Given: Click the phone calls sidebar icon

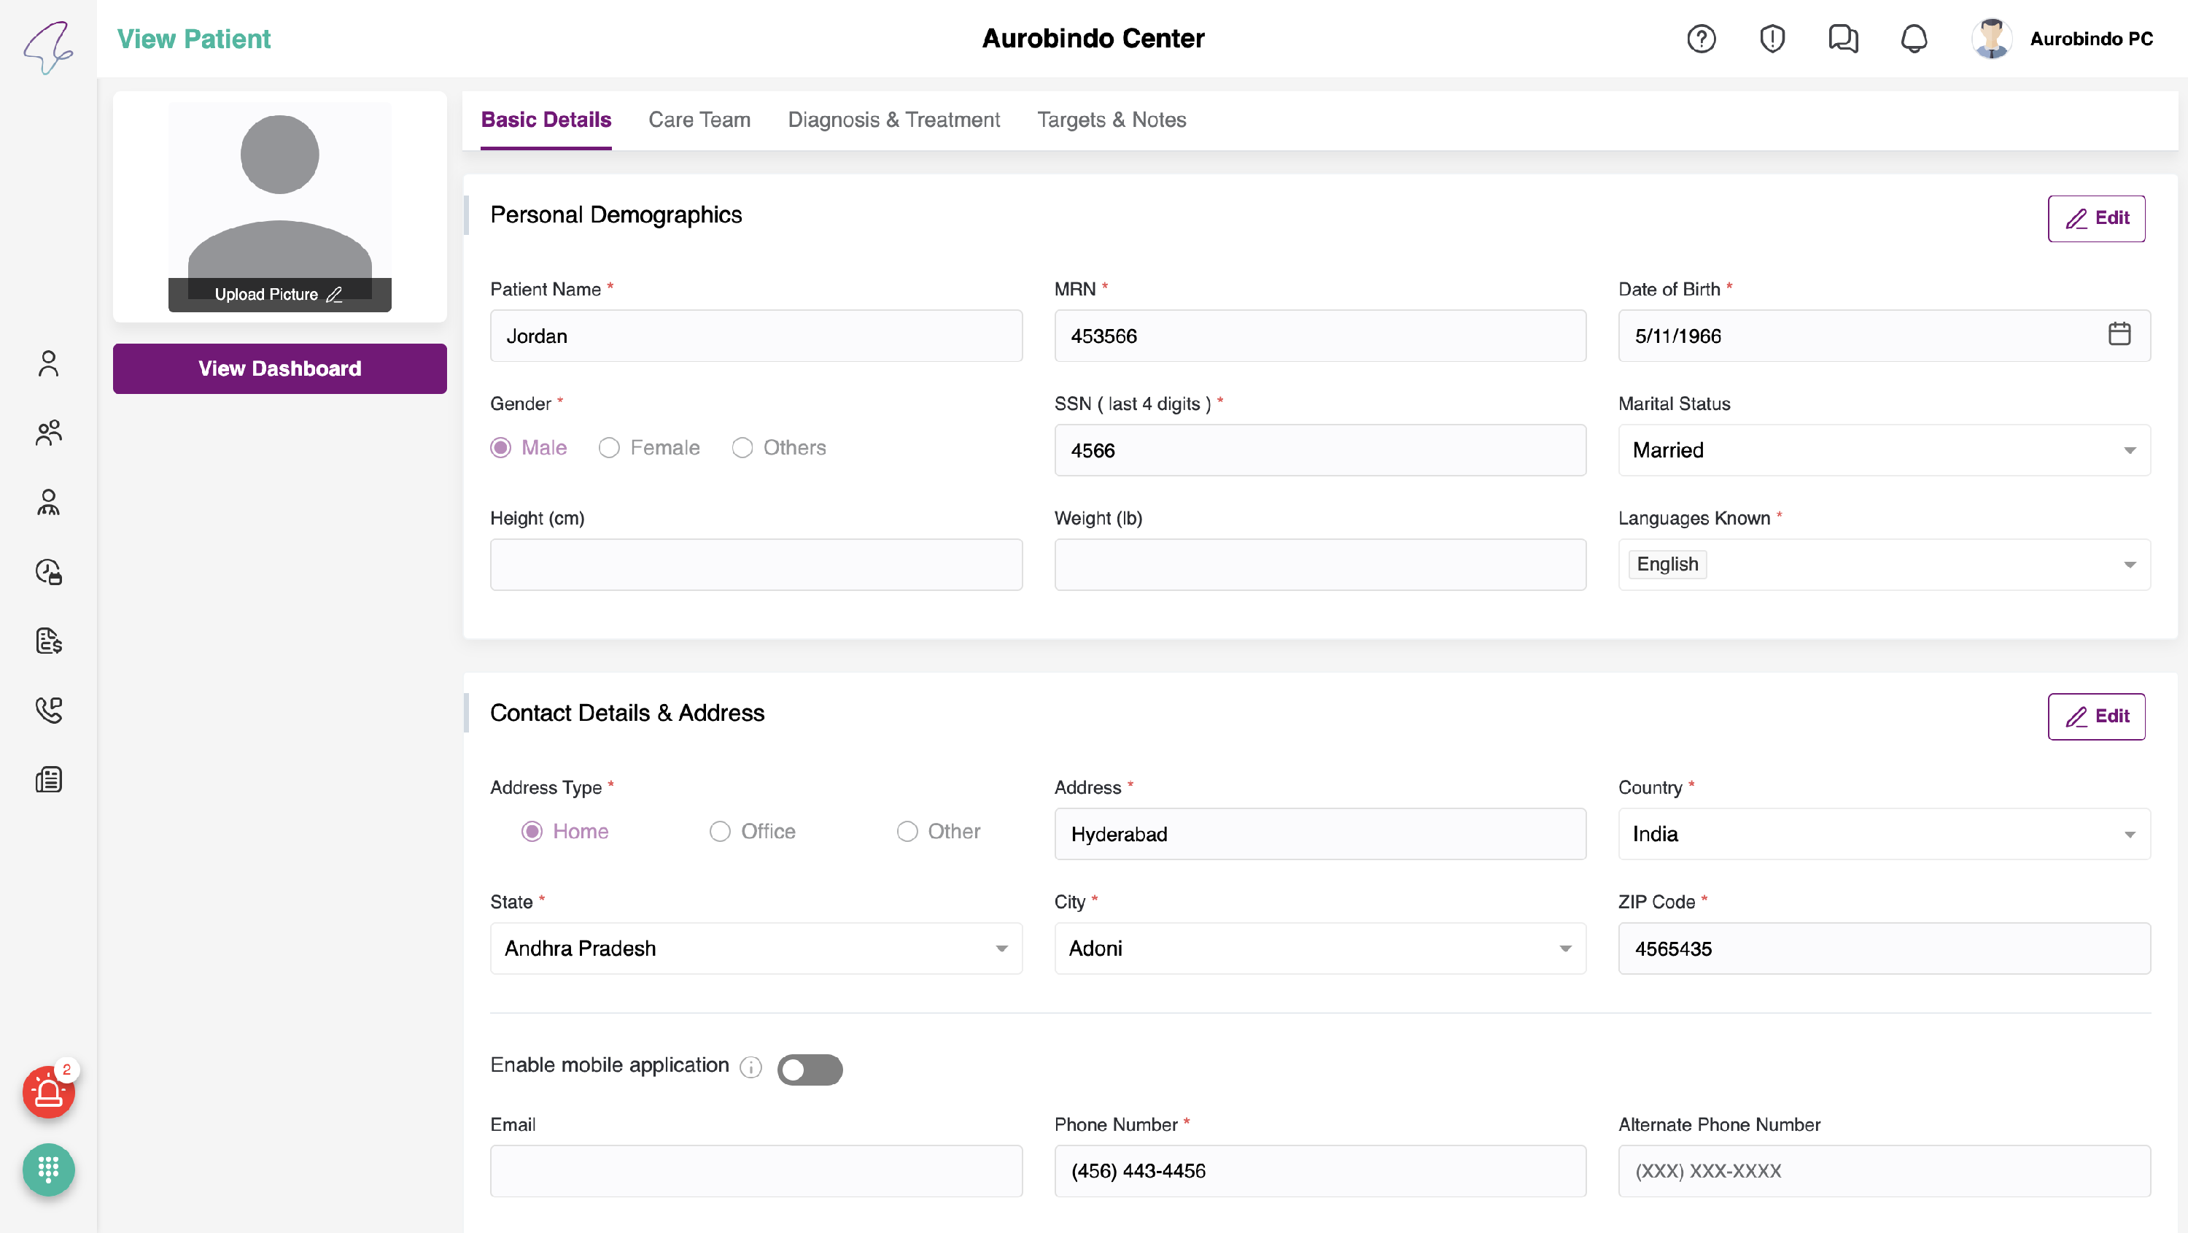Looking at the screenshot, I should point(48,711).
